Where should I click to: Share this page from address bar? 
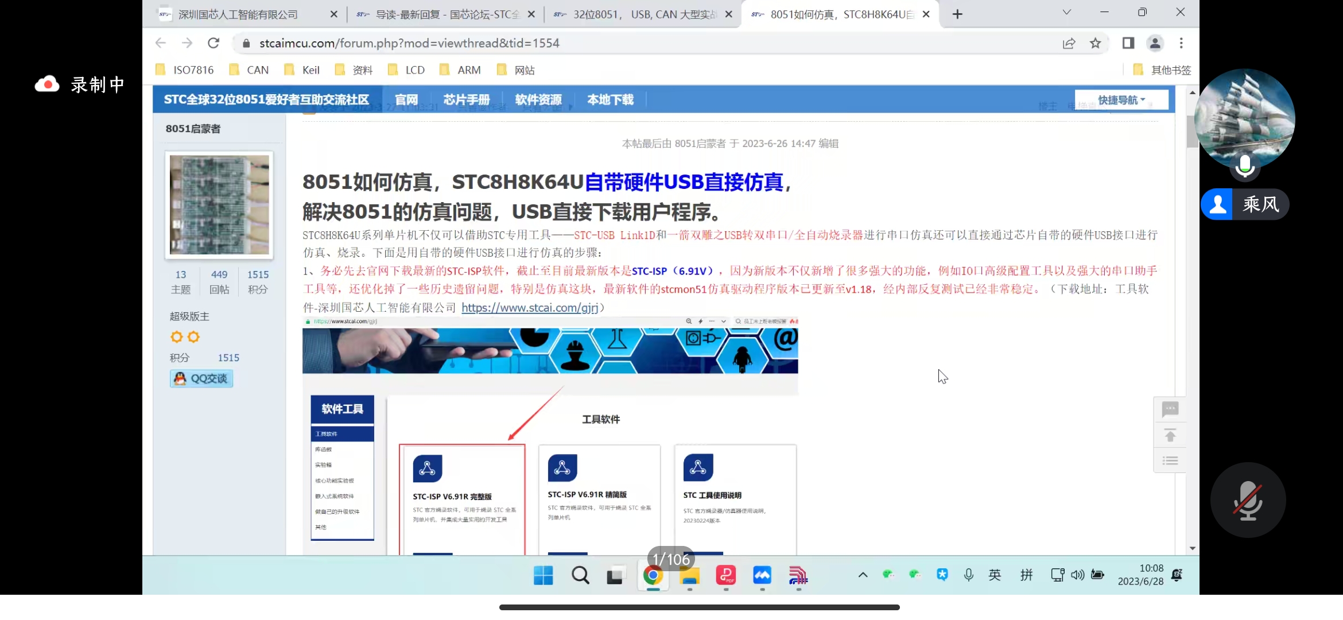[x=1069, y=43]
